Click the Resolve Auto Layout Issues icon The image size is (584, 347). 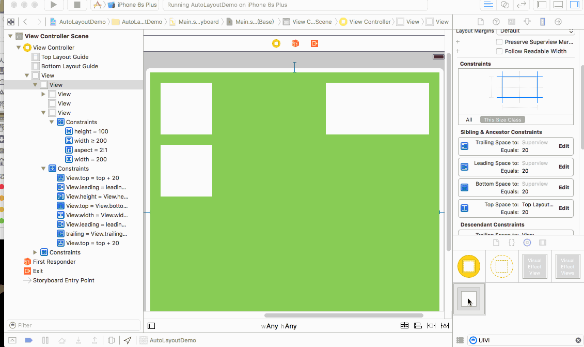pos(444,326)
